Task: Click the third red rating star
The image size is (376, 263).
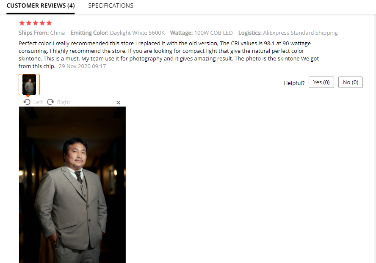Action: coord(36,23)
